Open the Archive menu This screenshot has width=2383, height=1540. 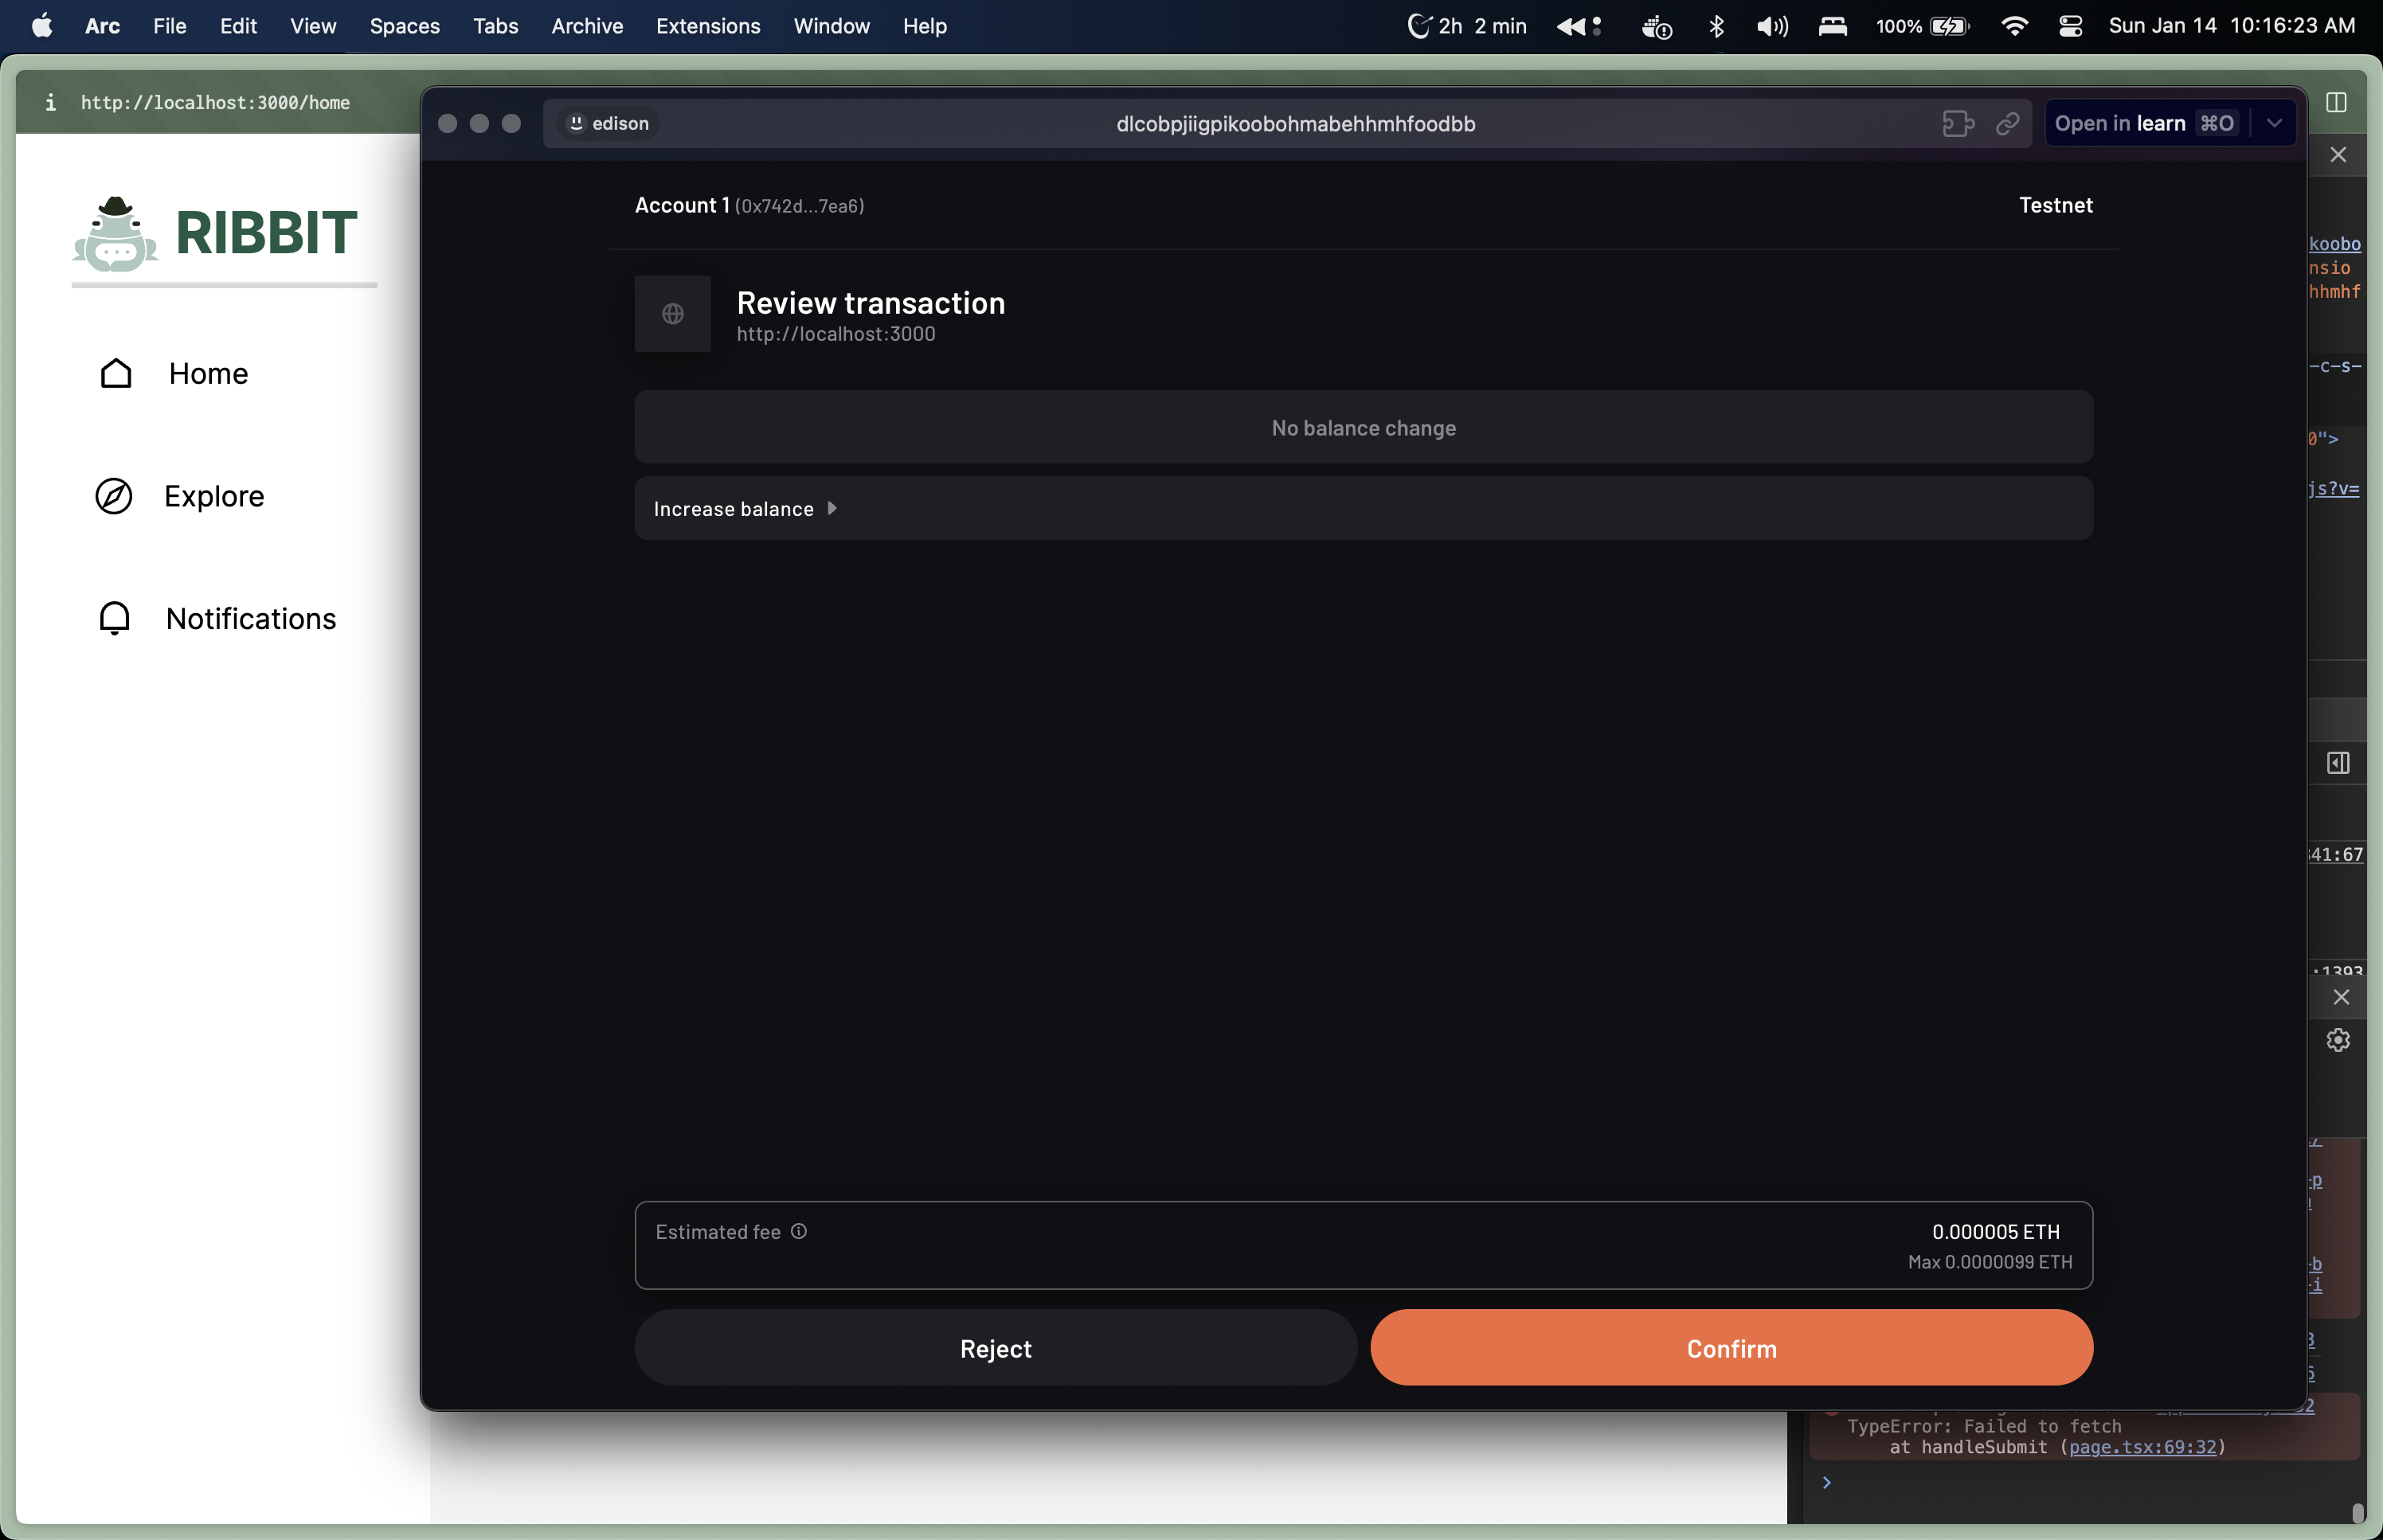pyautogui.click(x=587, y=26)
